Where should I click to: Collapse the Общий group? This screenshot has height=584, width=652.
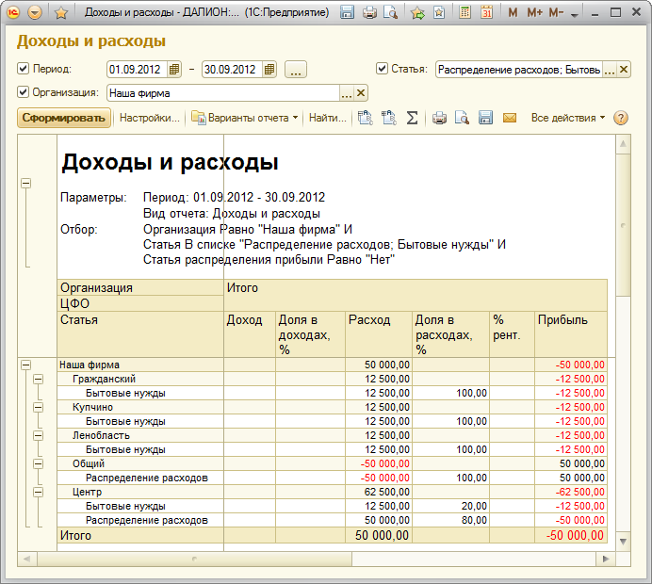coord(39,463)
